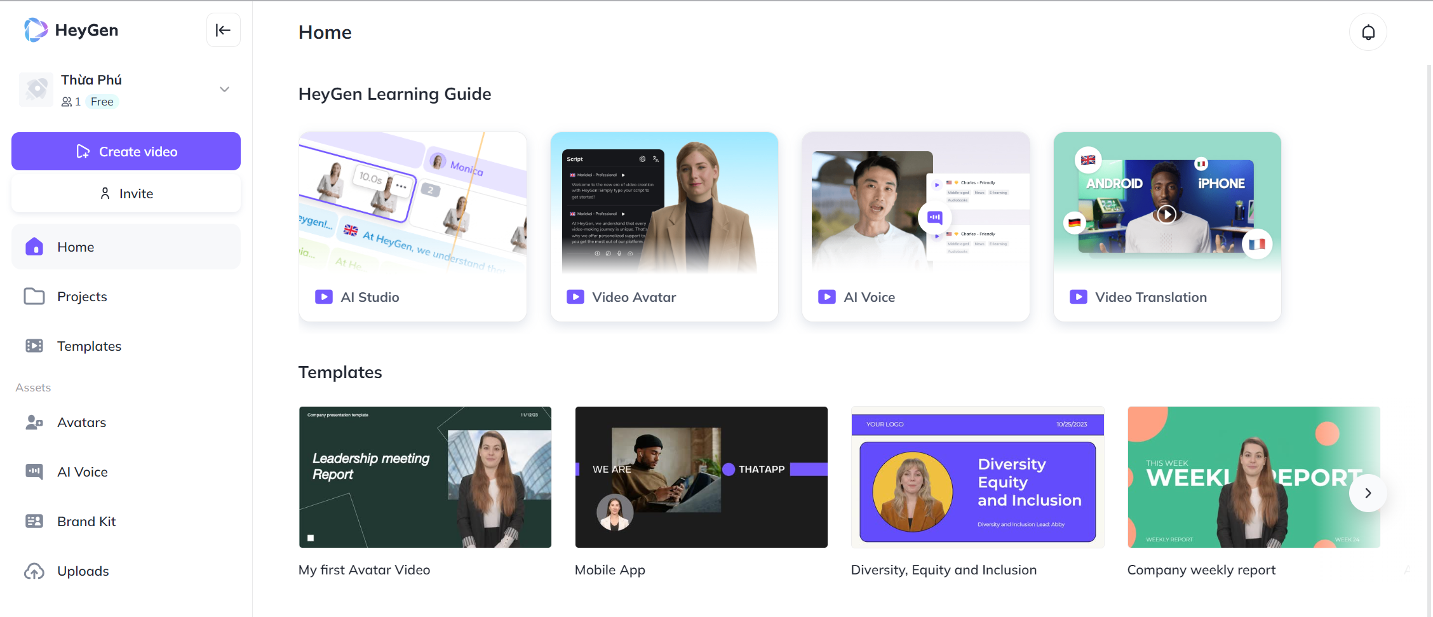Click the Mobile App template title

(x=610, y=570)
